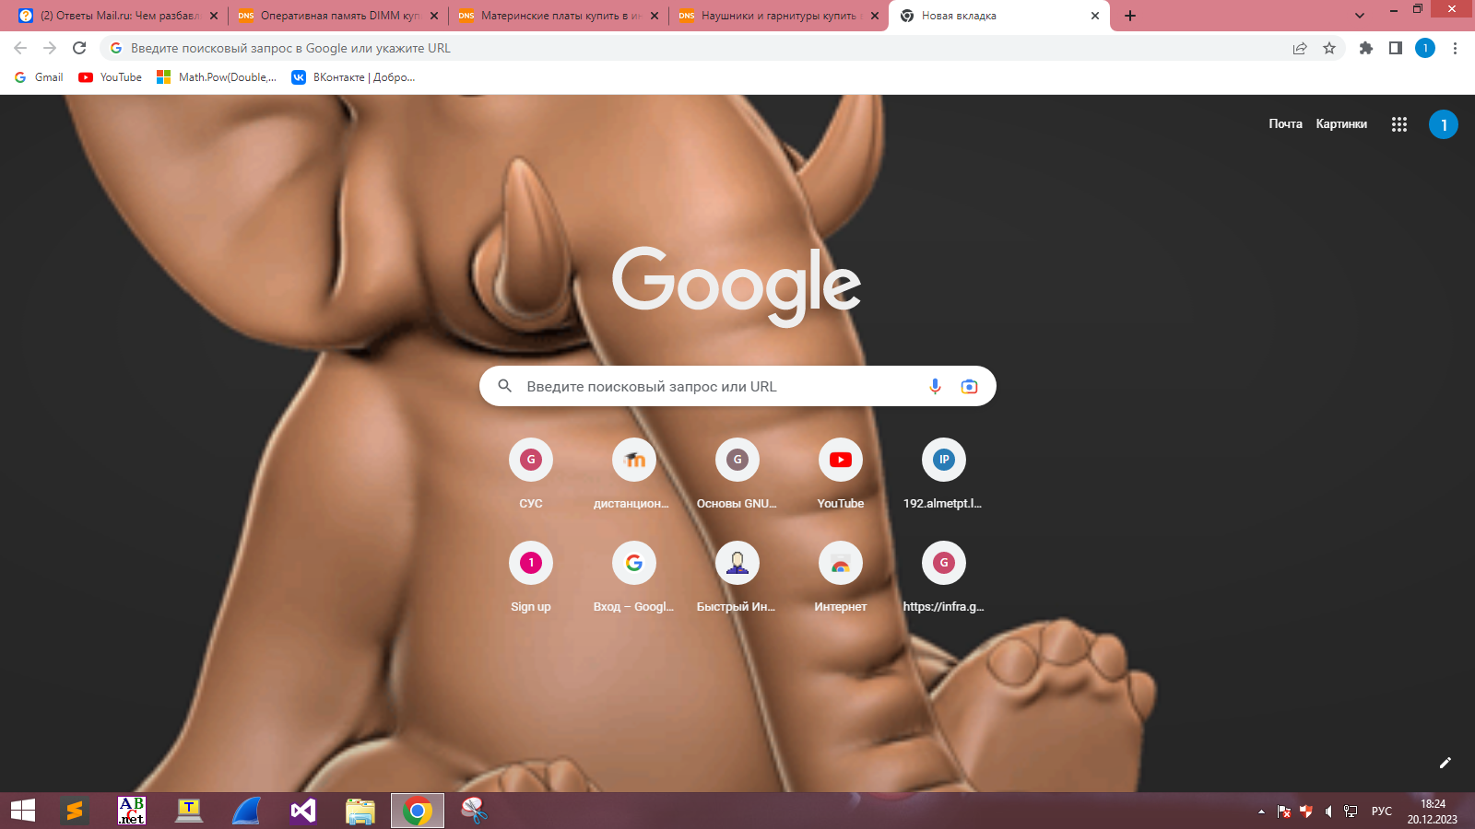1475x829 pixels.
Task: Open YouTube bookmark in bookmarks bar
Action: (x=111, y=77)
